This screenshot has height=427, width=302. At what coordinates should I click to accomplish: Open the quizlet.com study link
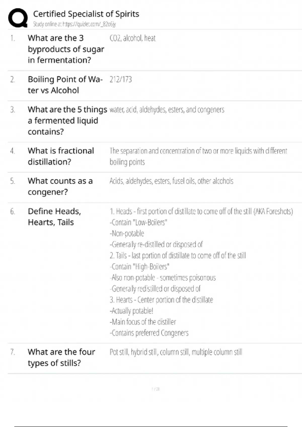point(74,24)
